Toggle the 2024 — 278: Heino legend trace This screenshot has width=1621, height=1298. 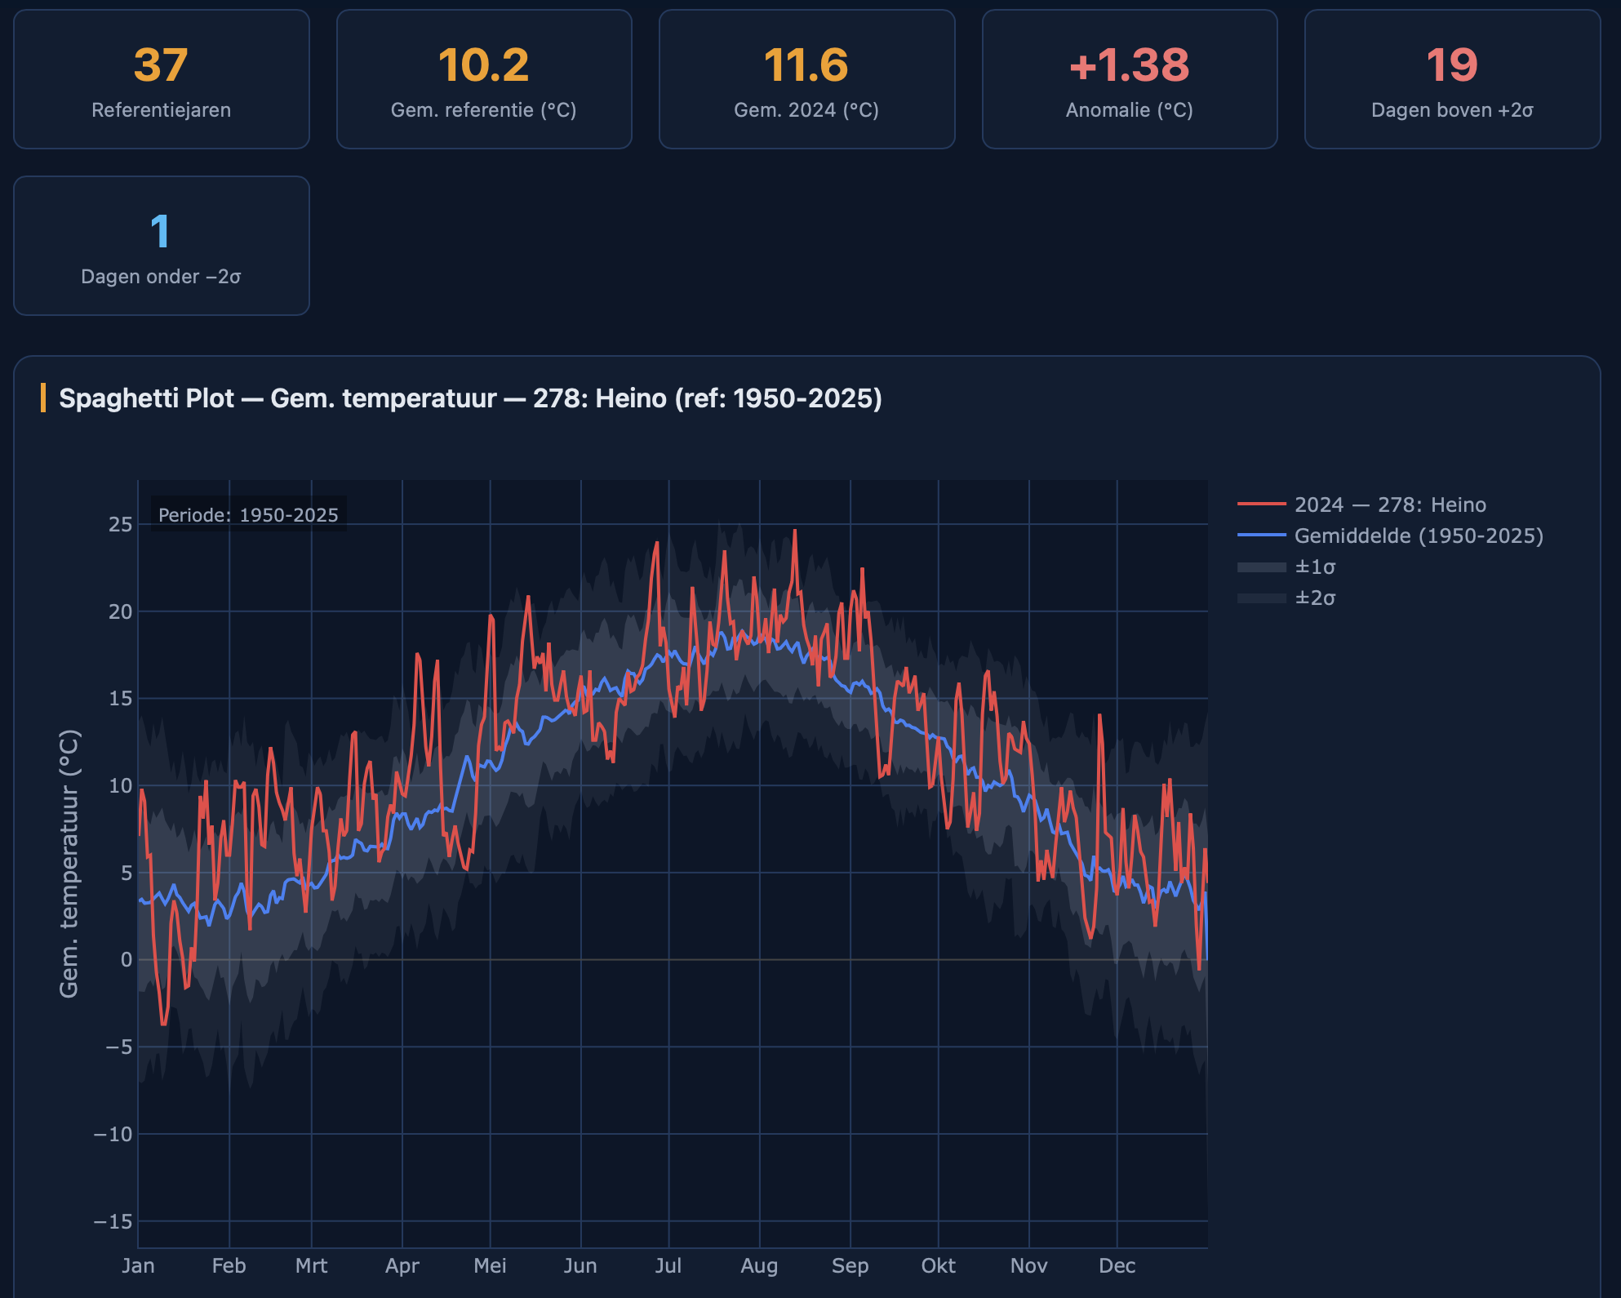[1389, 505]
